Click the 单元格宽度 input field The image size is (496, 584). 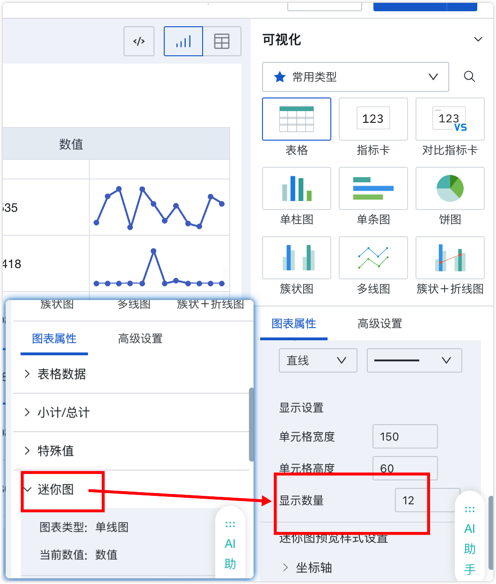[405, 436]
